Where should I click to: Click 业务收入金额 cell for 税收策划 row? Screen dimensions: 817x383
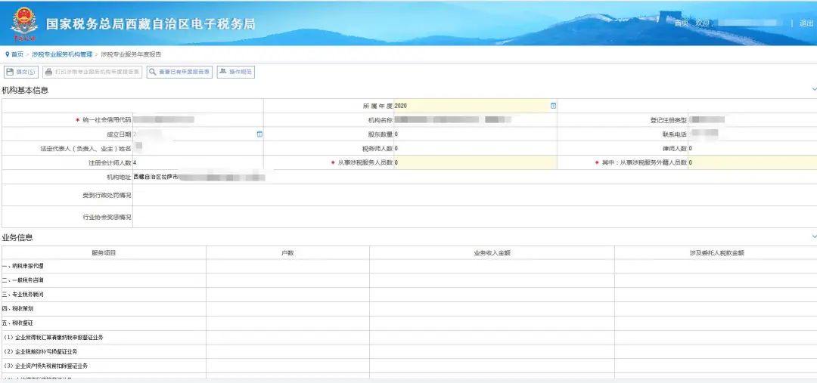[x=492, y=309]
